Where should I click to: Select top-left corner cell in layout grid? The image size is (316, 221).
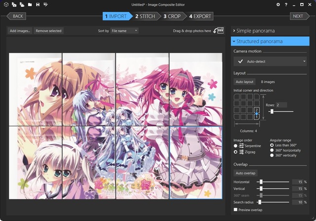click(237, 97)
